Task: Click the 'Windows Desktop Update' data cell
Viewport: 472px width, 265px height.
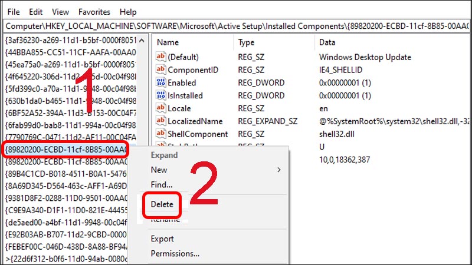Action: pos(365,57)
